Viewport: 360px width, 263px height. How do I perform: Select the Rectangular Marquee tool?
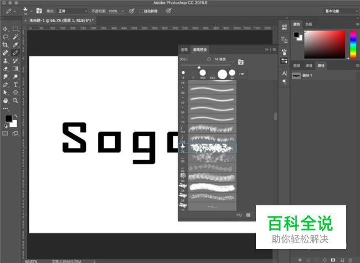16,29
